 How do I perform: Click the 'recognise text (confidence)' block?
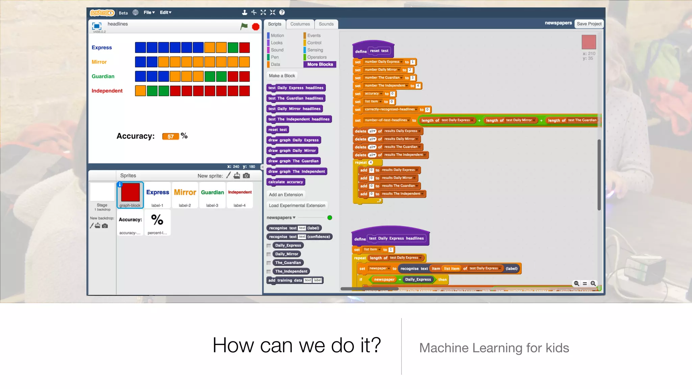tap(299, 237)
